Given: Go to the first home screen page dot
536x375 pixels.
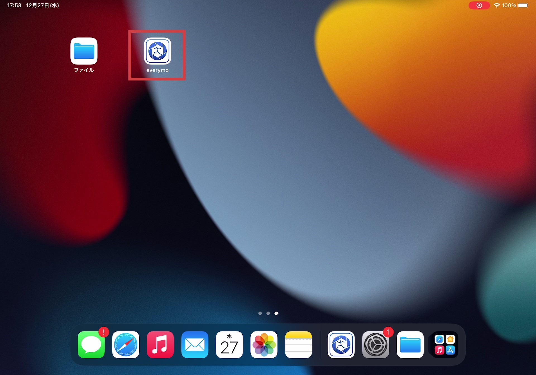Looking at the screenshot, I should click(x=260, y=313).
